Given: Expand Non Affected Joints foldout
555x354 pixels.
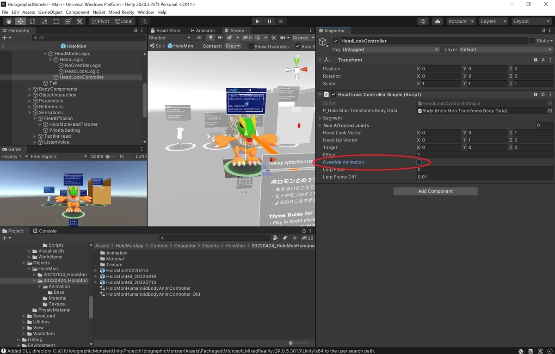Looking at the screenshot, I should click(x=320, y=126).
